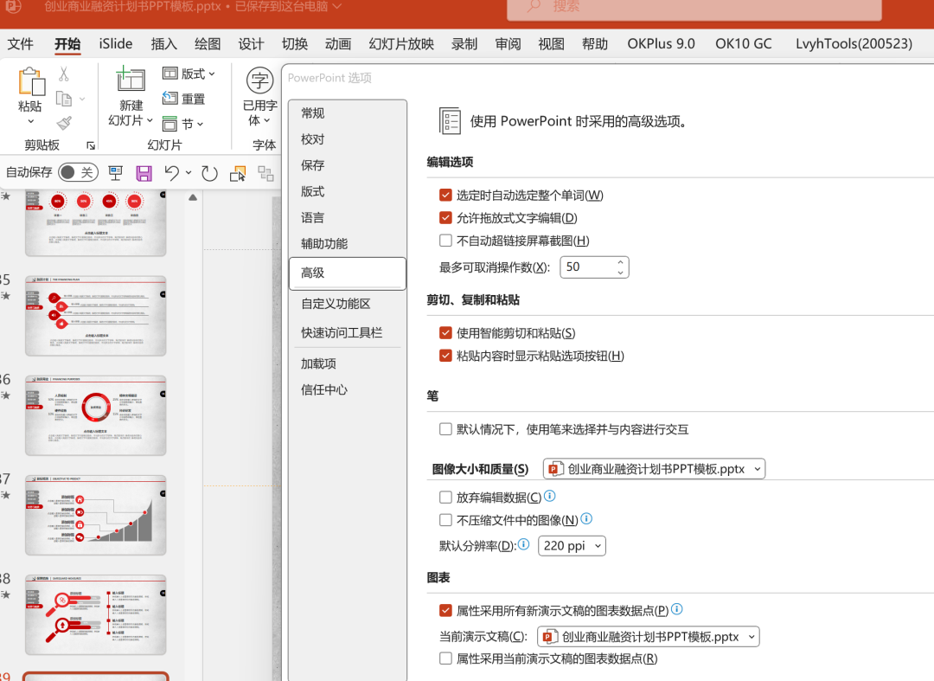Image resolution: width=934 pixels, height=681 pixels.
Task: Expand the 新建幻灯片 dropdown arrow
Action: (150, 120)
